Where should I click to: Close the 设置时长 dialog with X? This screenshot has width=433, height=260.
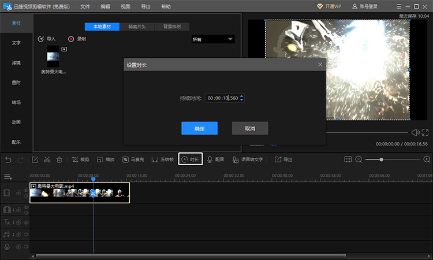point(320,64)
